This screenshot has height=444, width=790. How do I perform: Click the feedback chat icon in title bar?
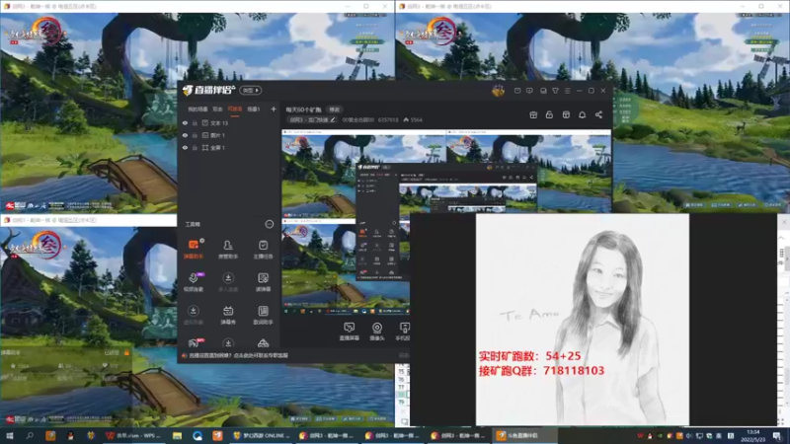(529, 91)
